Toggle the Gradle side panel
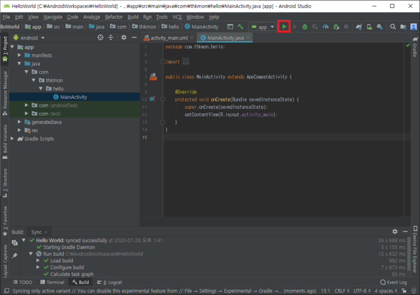The width and height of the screenshot is (420, 295). (x=415, y=49)
